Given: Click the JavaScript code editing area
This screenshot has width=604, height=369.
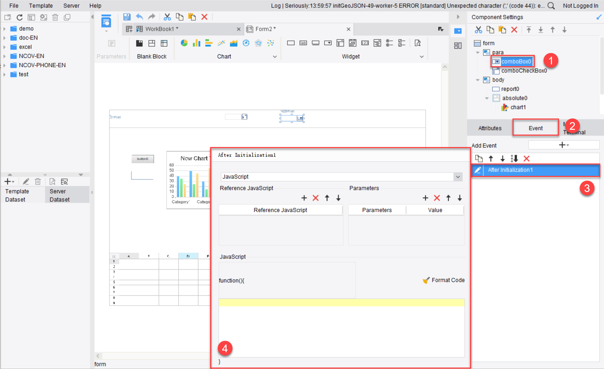Looking at the screenshot, I should (342, 328).
